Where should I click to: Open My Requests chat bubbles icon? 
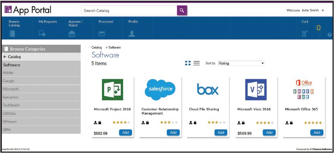42,33
